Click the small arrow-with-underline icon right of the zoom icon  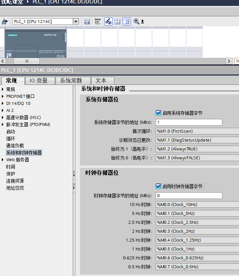[142, 21]
